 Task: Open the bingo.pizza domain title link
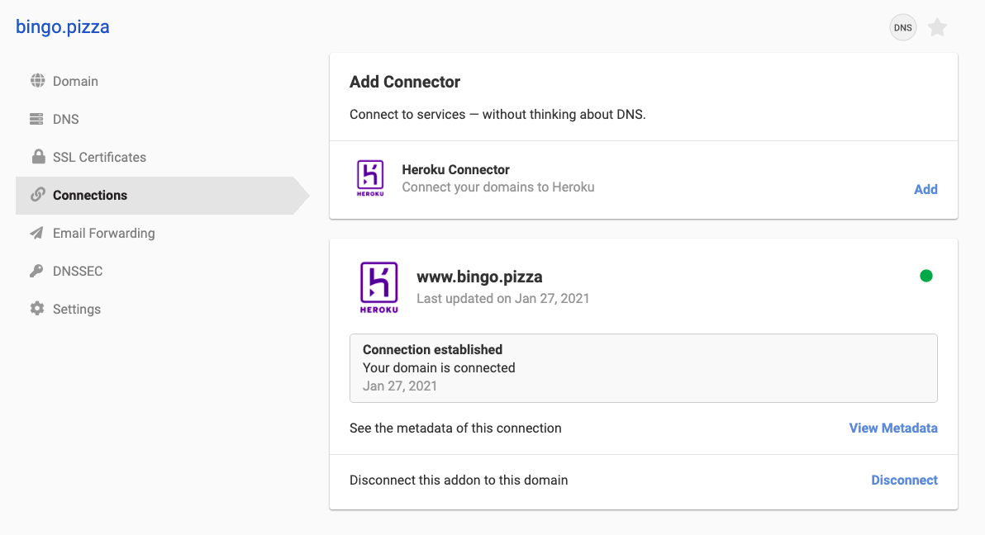tap(60, 26)
